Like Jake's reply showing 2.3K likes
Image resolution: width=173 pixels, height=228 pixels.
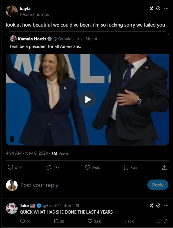(x=89, y=221)
